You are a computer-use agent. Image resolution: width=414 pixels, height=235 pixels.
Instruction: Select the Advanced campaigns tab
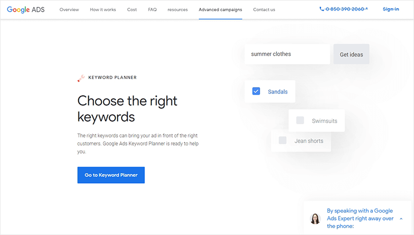(x=221, y=10)
